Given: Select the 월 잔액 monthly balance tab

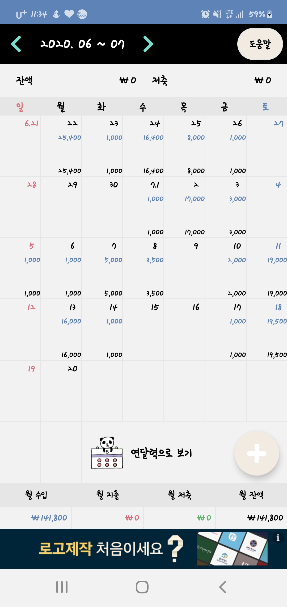Looking at the screenshot, I should pos(251,495).
